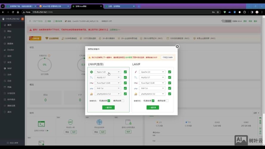Click the Docker icon in the sidebar
The height and width of the screenshot is (149, 265).
(x=4, y=50)
